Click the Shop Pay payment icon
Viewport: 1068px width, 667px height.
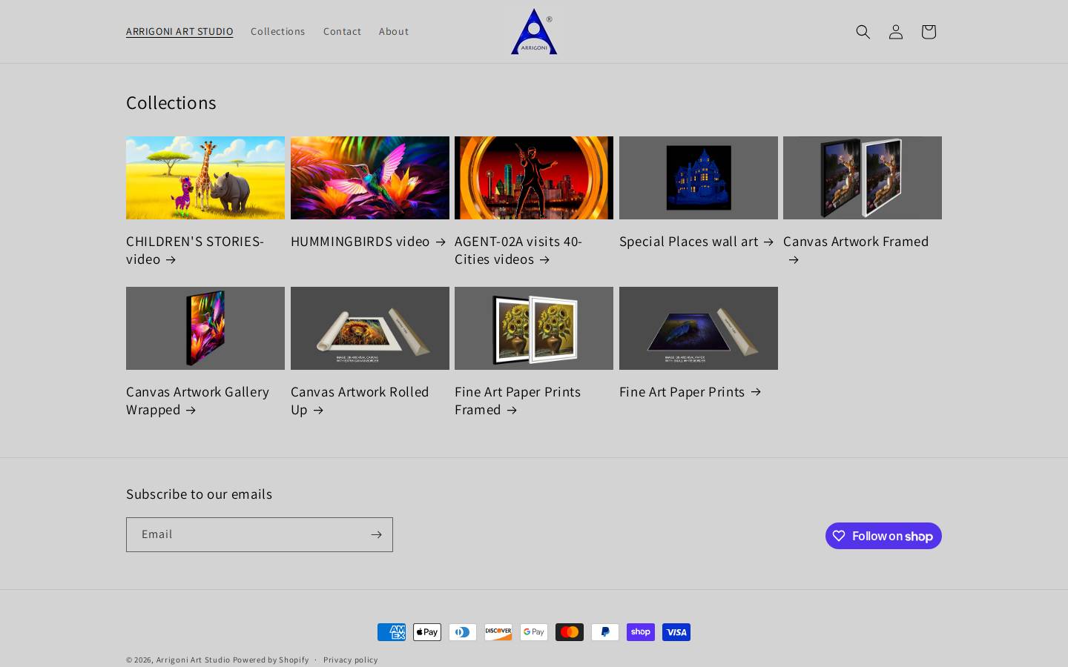[641, 632]
